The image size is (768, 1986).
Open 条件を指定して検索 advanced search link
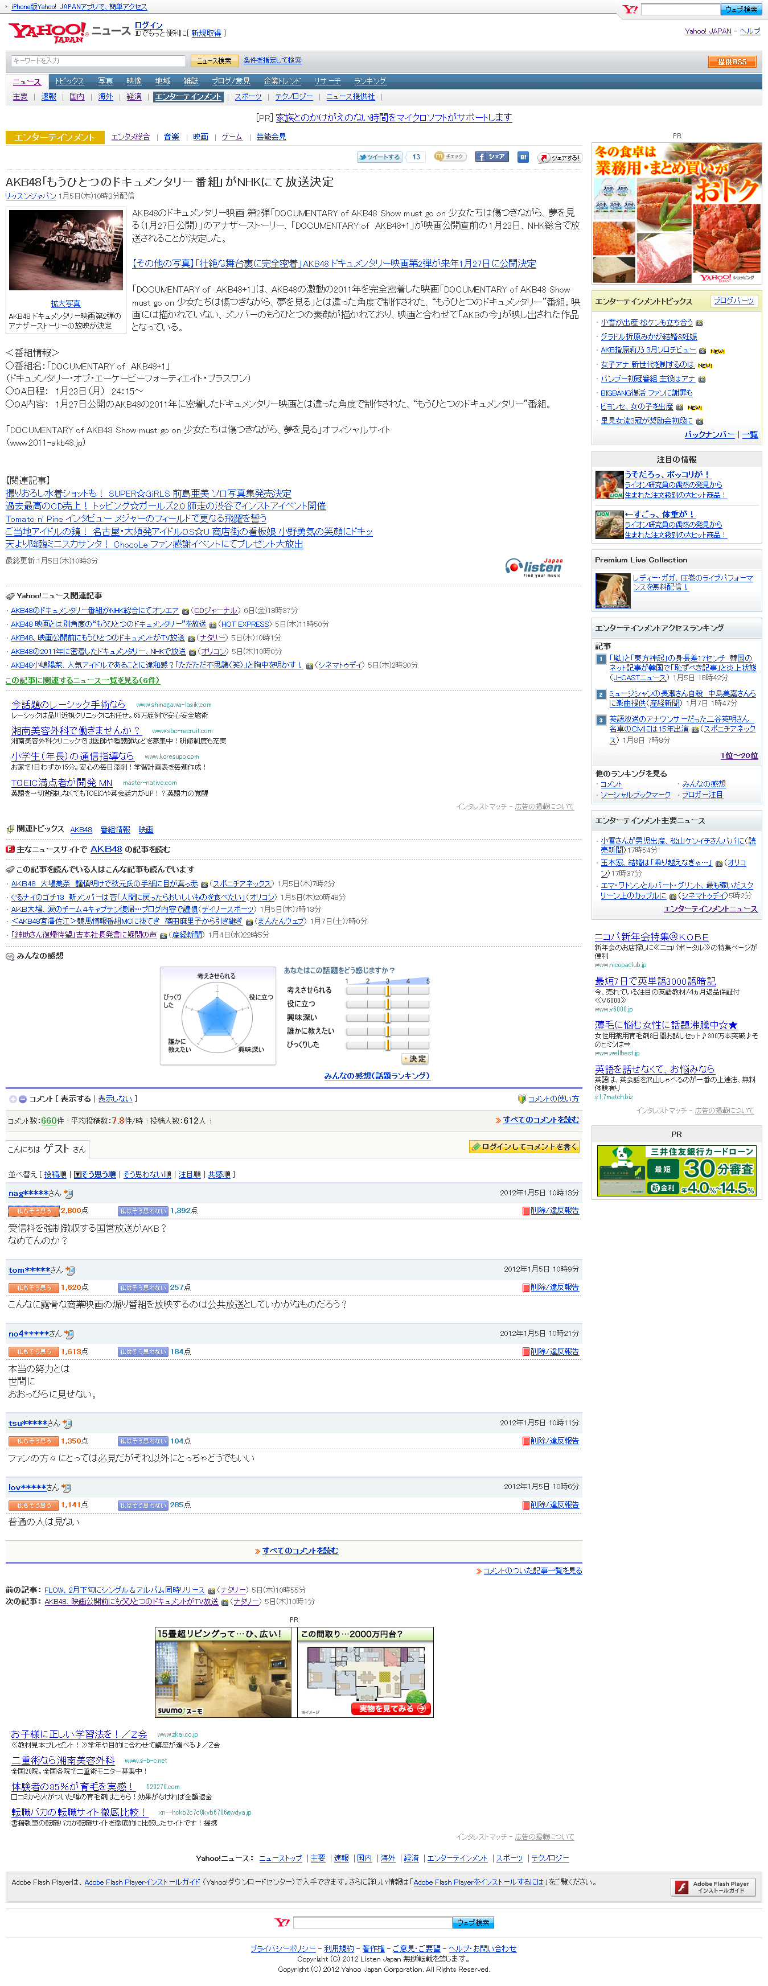point(272,60)
